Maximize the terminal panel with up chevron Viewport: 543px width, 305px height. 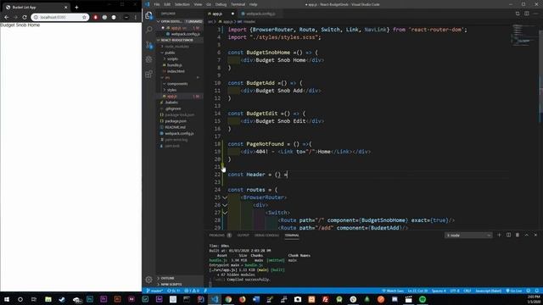526,235
